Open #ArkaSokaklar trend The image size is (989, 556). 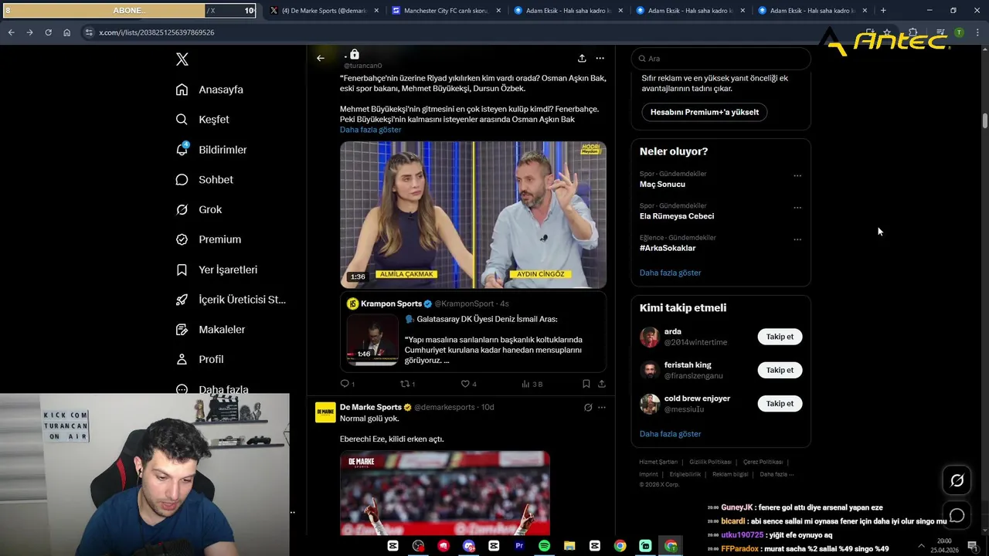[668, 248]
